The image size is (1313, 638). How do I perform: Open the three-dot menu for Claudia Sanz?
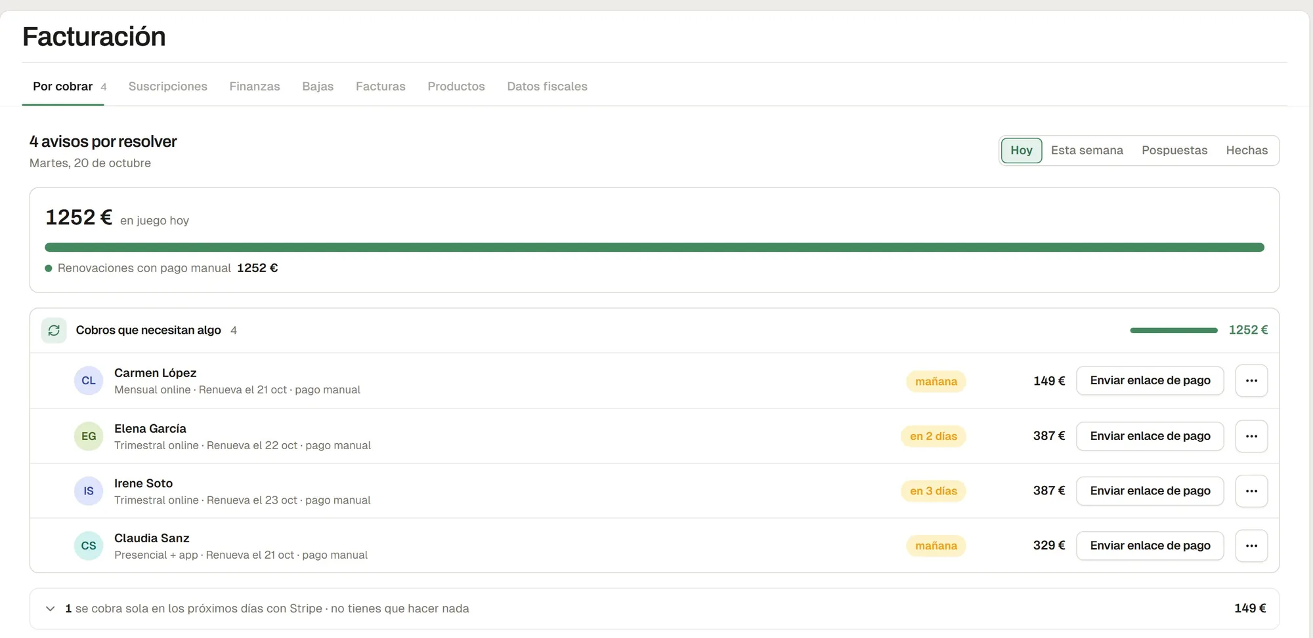click(1251, 546)
